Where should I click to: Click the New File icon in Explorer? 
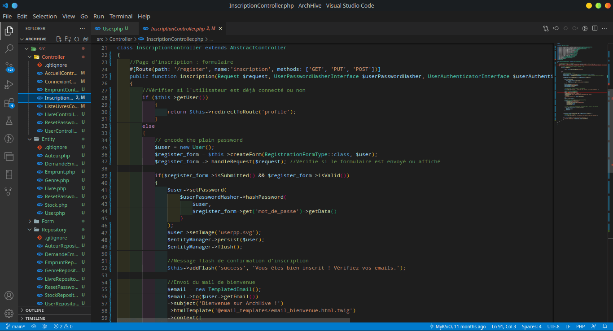[59, 39]
